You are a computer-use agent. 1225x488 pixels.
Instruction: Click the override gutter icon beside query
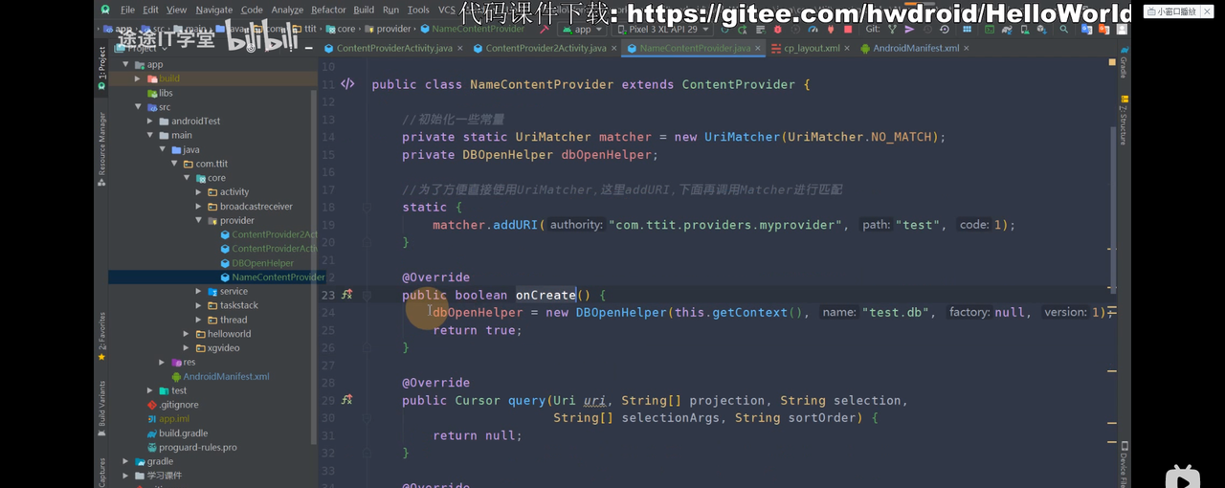coord(346,400)
